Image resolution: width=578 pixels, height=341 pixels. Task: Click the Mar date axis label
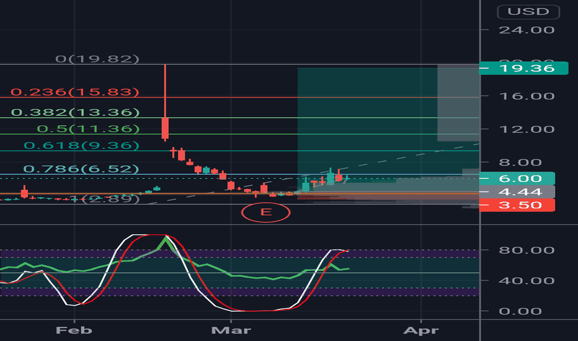click(x=231, y=330)
